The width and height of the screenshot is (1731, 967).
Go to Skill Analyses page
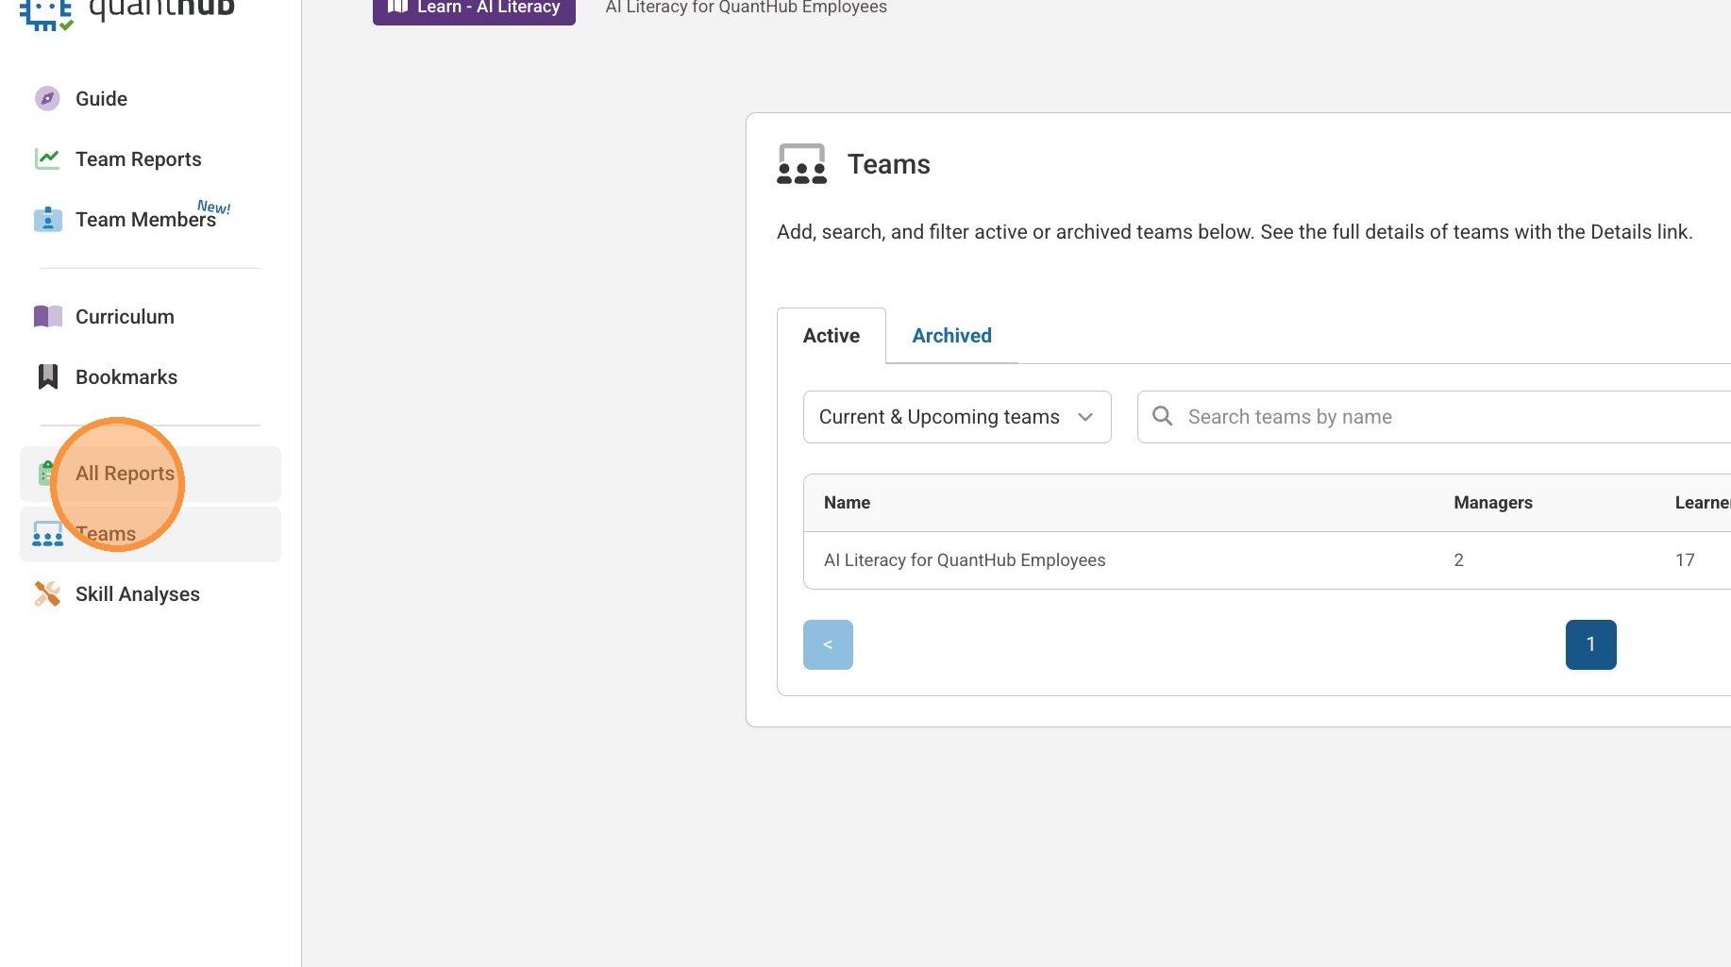pyautogui.click(x=138, y=594)
